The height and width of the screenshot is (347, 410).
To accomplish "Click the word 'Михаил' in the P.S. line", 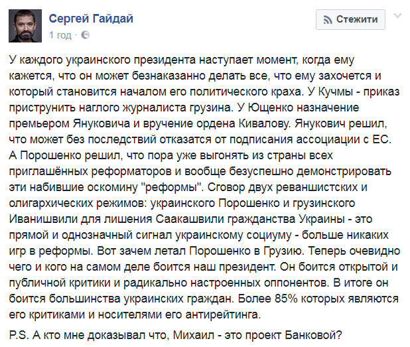I will tap(194, 335).
